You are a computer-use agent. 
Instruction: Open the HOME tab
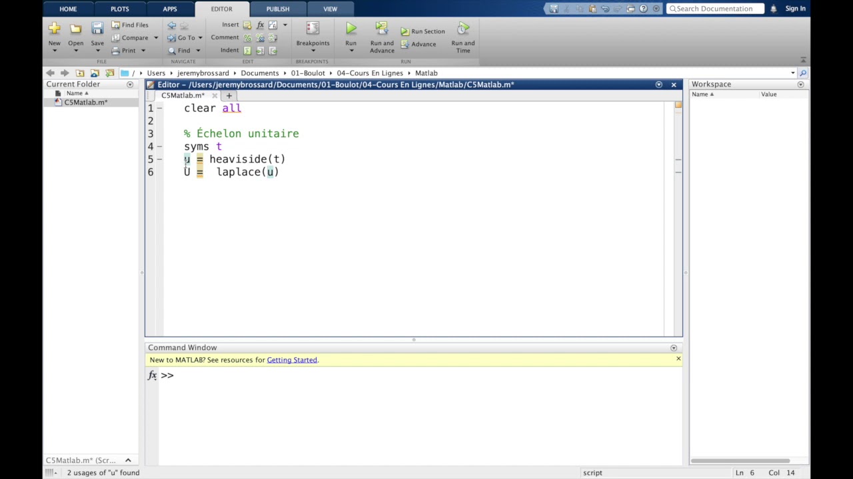point(68,9)
